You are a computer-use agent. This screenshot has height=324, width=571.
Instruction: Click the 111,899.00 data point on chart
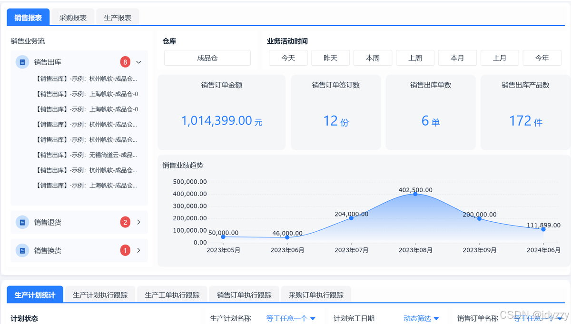point(543,229)
